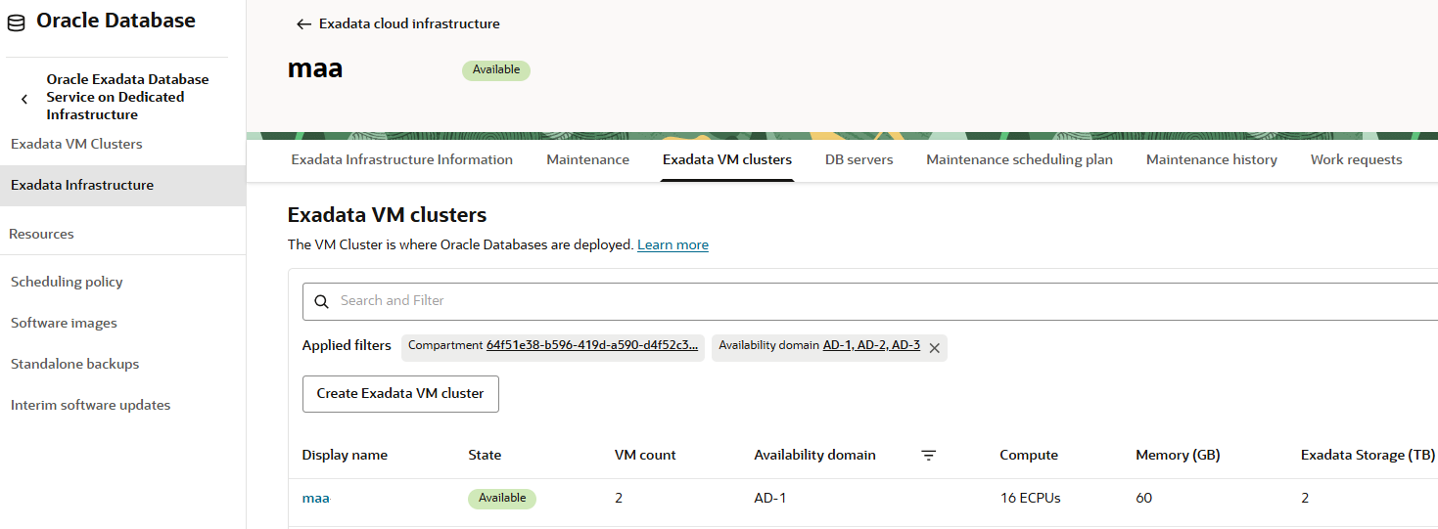The width and height of the screenshot is (1438, 529).
Task: Click the magnifier icon in search bar
Action: [x=321, y=301]
